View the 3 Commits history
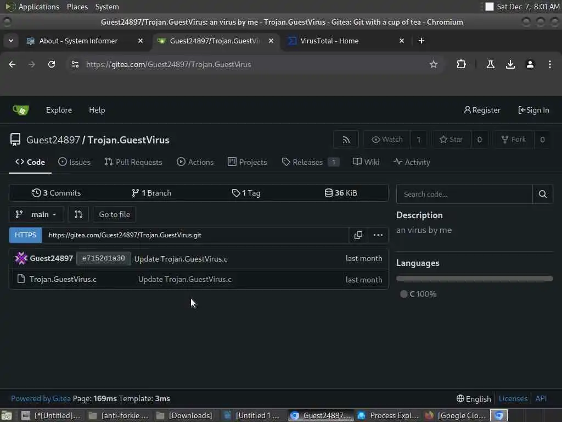Image resolution: width=562 pixels, height=422 pixels. [x=57, y=193]
